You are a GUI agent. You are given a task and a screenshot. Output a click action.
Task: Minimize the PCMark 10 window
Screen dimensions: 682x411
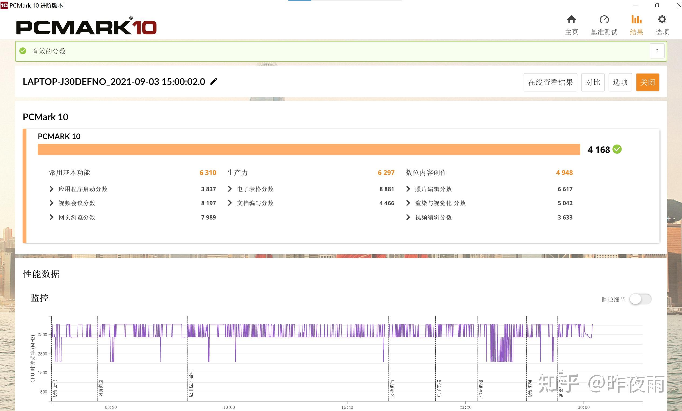click(635, 5)
